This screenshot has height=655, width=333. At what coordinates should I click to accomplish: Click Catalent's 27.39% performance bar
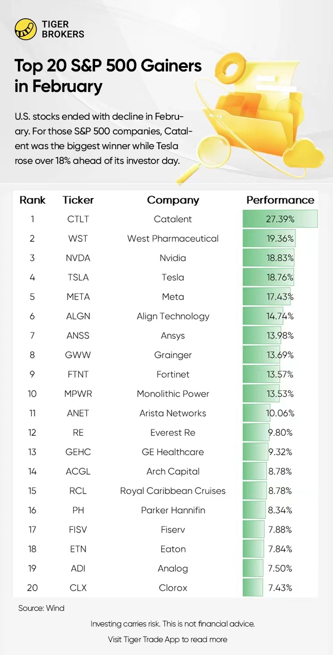pyautogui.click(x=280, y=219)
